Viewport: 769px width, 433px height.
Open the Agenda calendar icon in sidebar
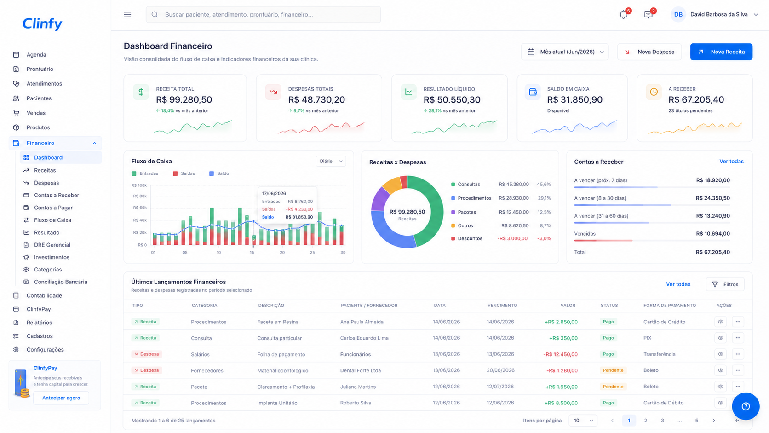coord(16,54)
